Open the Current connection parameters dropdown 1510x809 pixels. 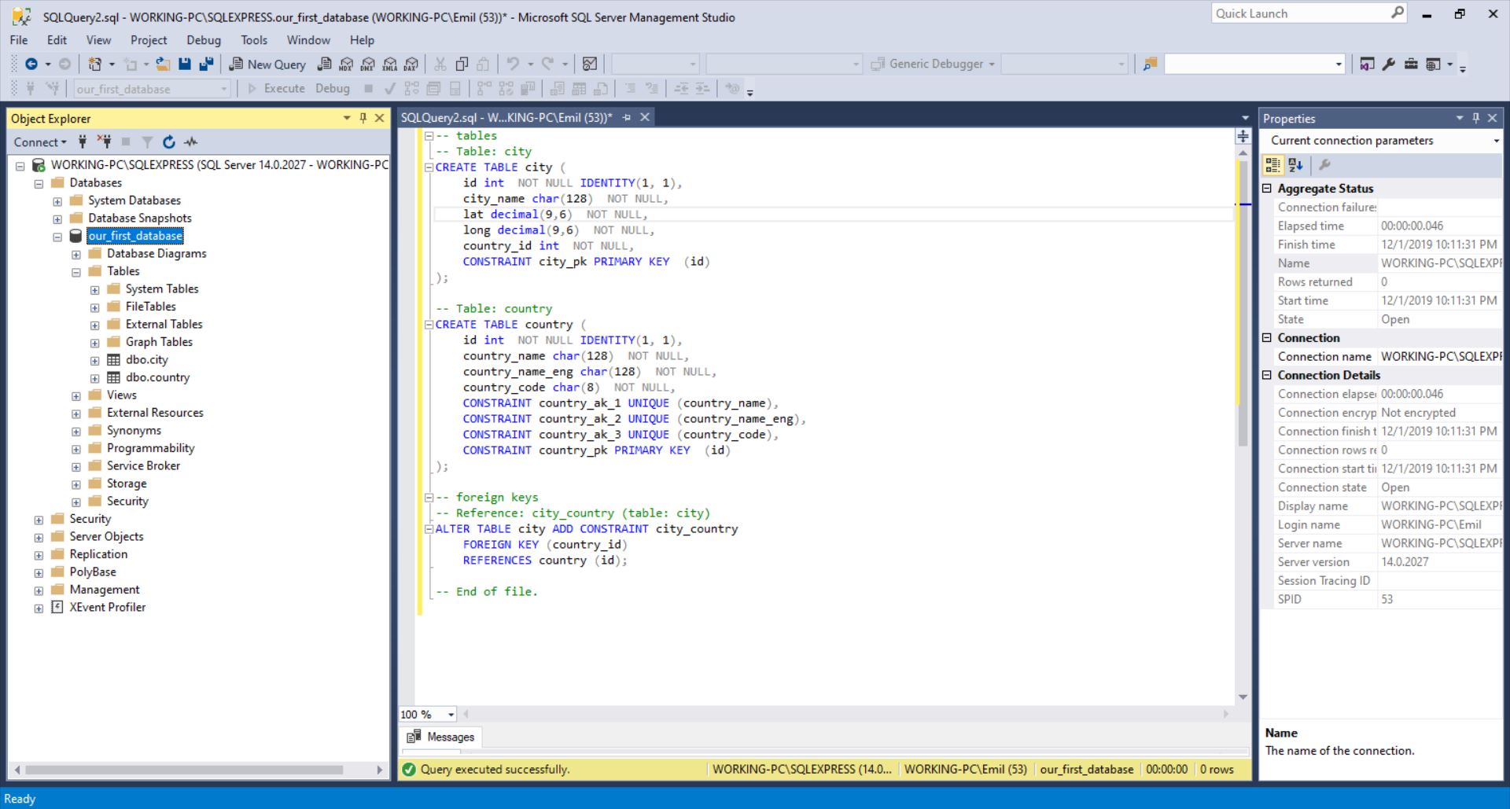point(1495,141)
